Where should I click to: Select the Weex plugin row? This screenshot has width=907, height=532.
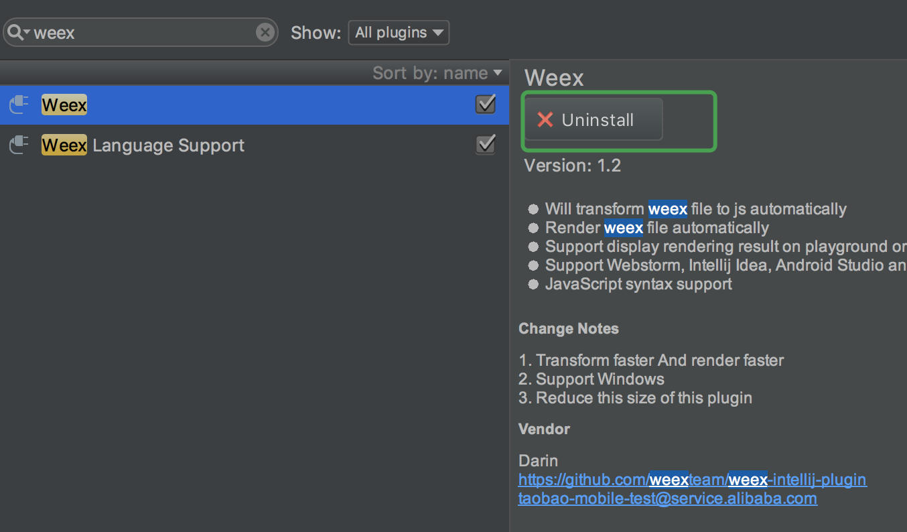click(x=255, y=105)
